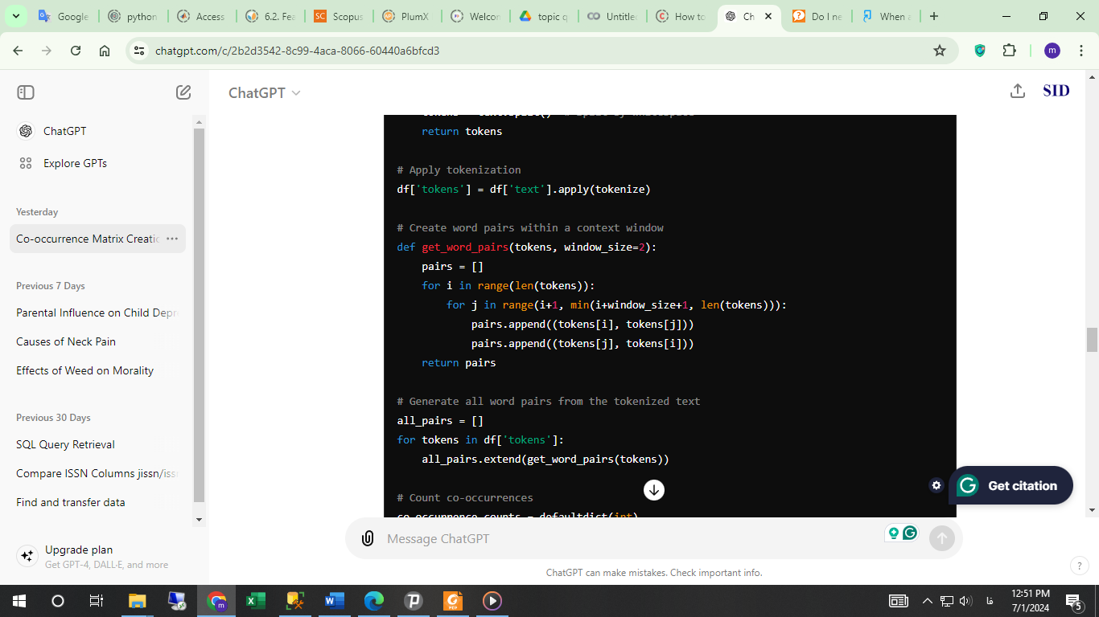
Task: Click the send message arrow button
Action: coord(942,538)
